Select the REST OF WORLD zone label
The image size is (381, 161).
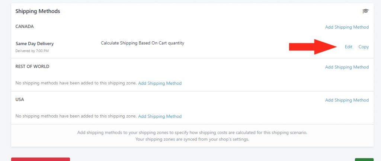pos(32,67)
